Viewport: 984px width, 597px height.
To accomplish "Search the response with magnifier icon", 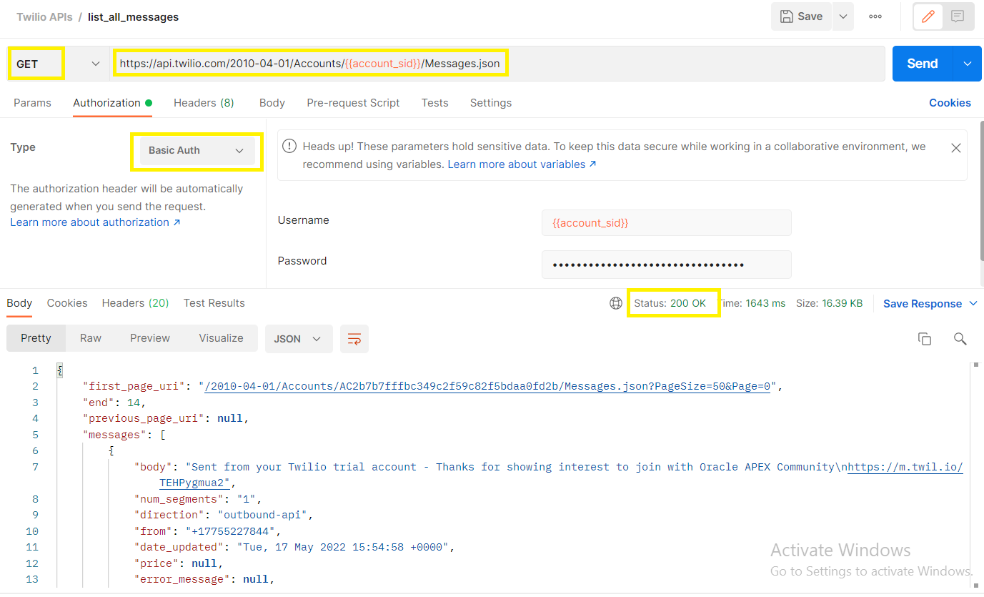I will (x=960, y=339).
